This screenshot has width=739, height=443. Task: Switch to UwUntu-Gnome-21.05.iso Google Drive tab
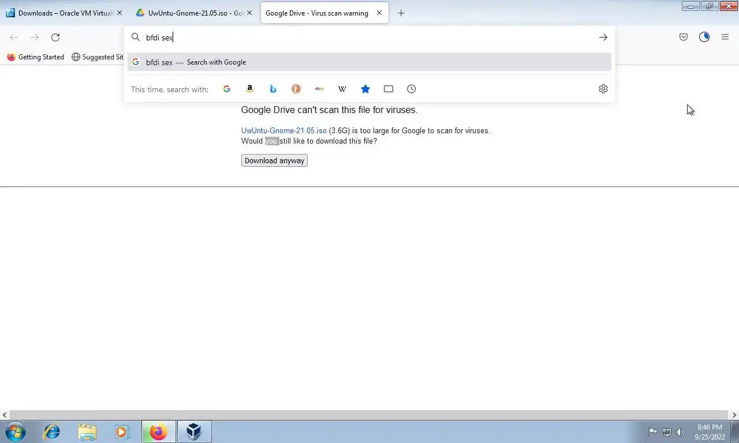[195, 13]
